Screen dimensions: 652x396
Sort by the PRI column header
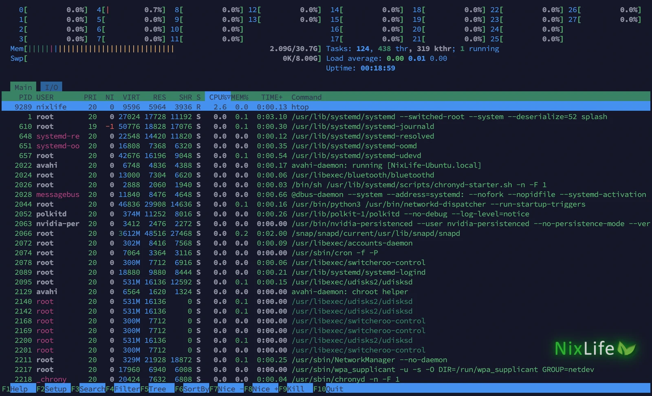point(90,97)
